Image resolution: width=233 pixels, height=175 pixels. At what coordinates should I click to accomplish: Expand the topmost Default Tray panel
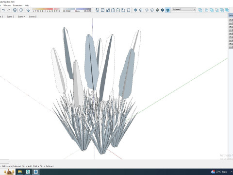tap(231, 20)
